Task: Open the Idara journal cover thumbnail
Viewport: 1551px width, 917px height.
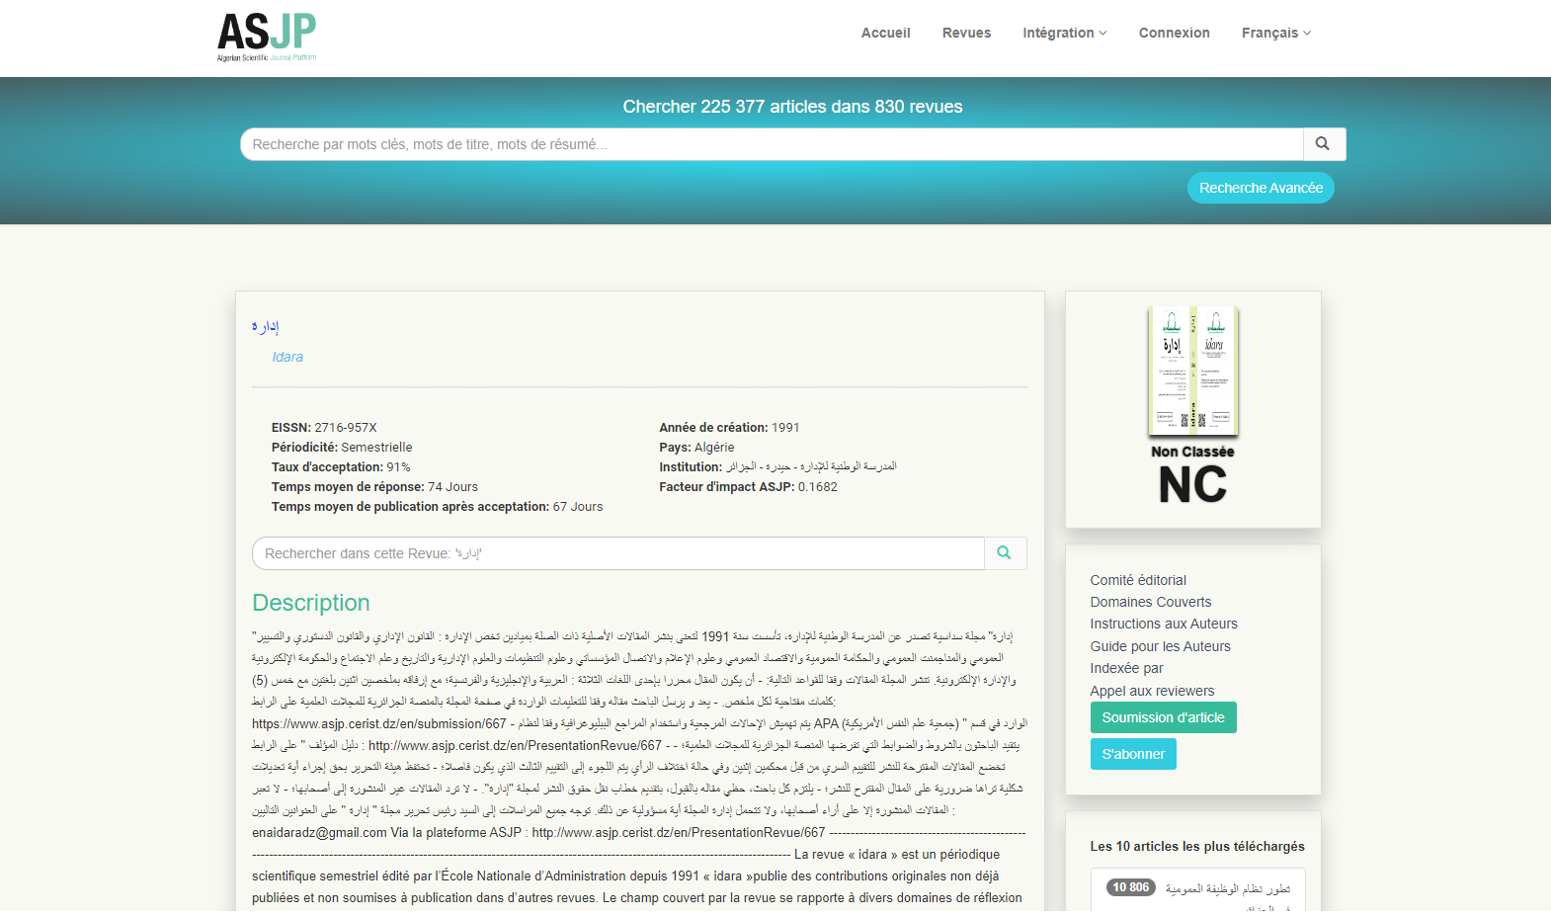Action: (x=1192, y=371)
